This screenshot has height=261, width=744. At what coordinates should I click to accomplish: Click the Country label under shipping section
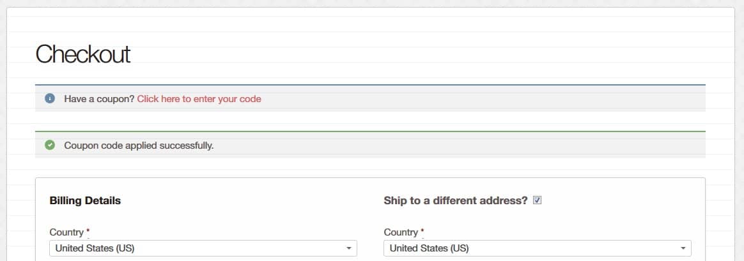coord(401,232)
